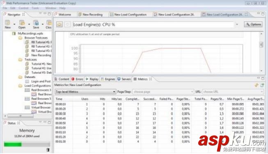Click the chart vertical scrollbar thumb
The width and height of the screenshot is (268, 154).
(261, 45)
